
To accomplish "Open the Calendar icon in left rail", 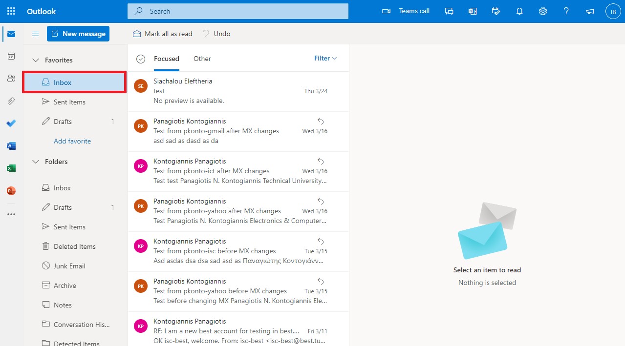I will (11, 56).
